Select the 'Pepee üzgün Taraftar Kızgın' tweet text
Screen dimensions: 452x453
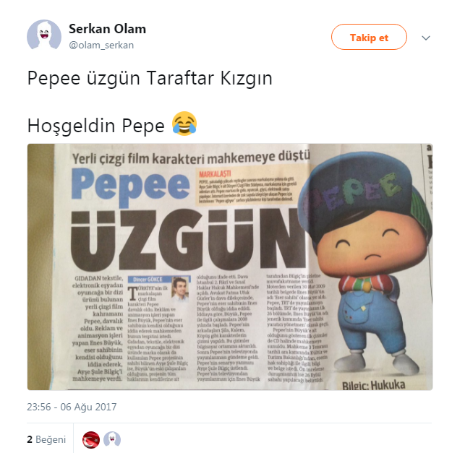point(150,78)
